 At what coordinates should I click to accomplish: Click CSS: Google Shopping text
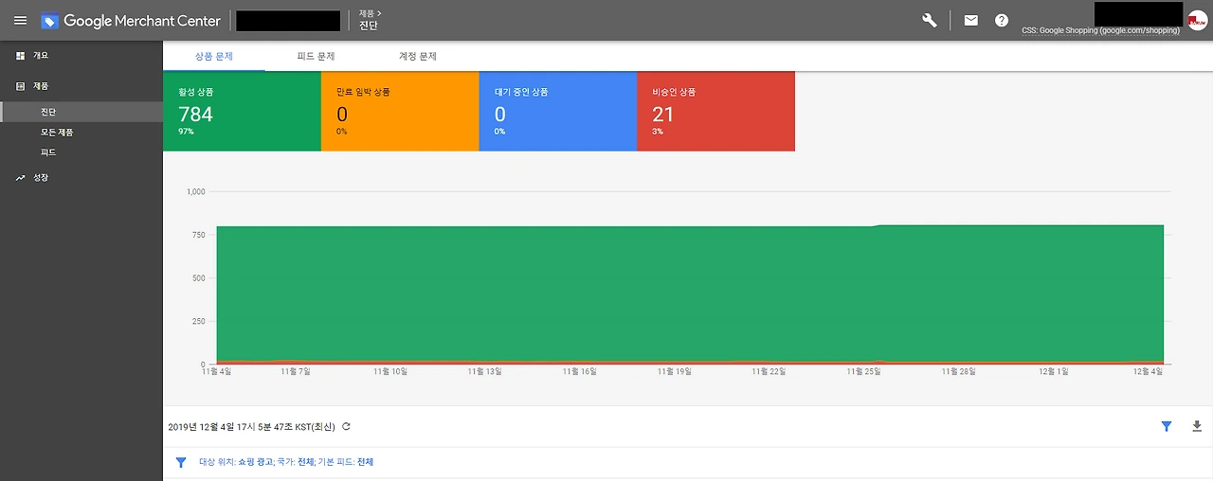1100,31
